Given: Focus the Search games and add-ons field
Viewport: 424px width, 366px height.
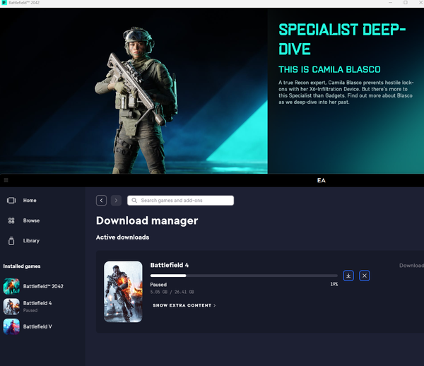Looking at the screenshot, I should click(x=180, y=201).
